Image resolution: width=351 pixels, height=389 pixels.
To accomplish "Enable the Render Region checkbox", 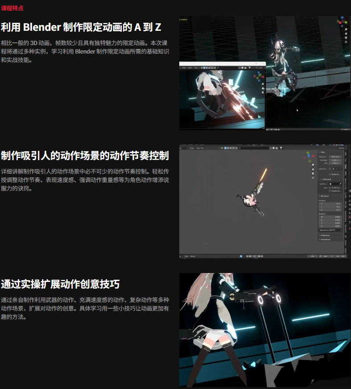I will [330, 174].
